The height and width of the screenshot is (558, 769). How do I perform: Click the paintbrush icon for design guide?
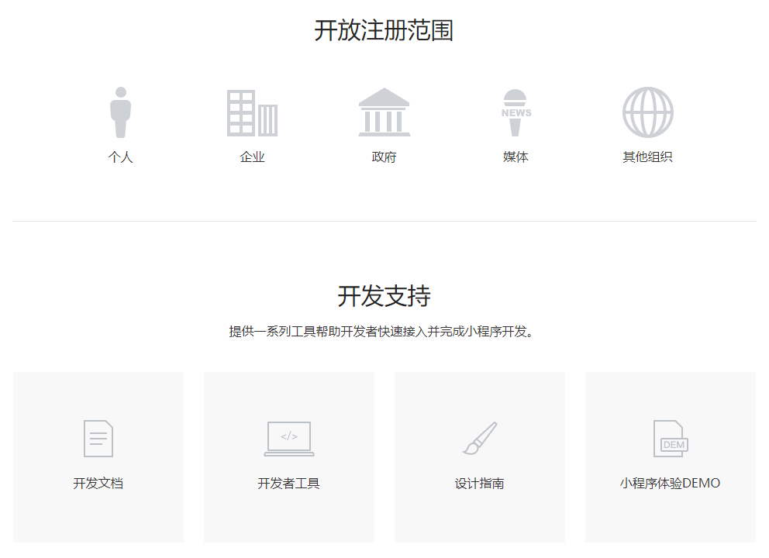(480, 439)
